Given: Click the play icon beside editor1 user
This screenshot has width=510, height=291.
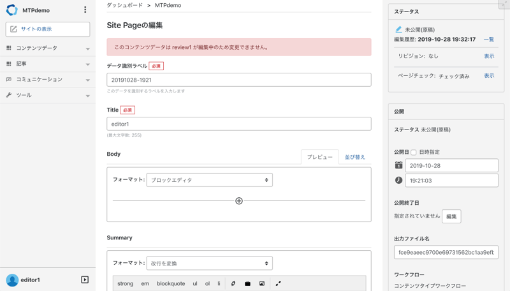Looking at the screenshot, I should tap(85, 280).
